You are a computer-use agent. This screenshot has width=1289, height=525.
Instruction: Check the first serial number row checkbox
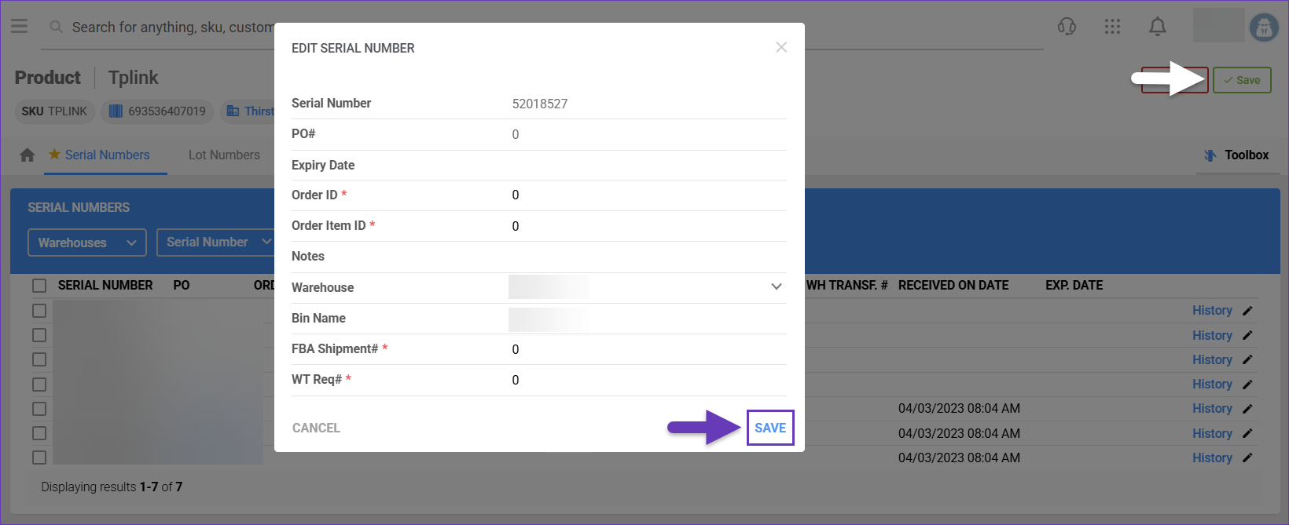point(39,311)
